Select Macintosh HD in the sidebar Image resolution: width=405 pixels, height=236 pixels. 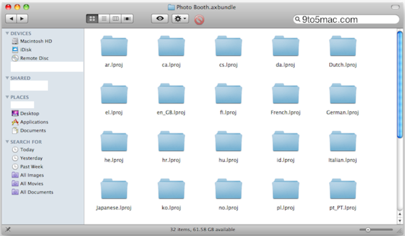point(36,41)
